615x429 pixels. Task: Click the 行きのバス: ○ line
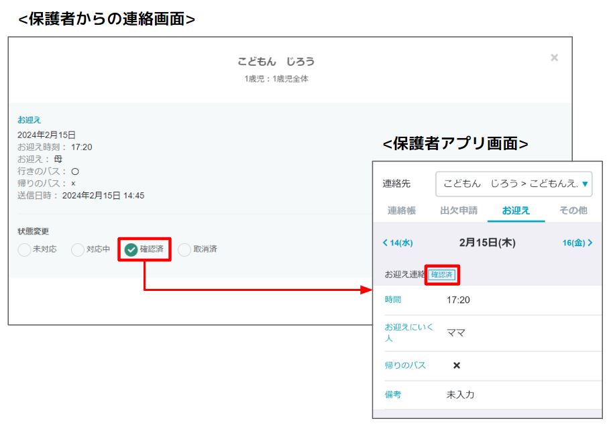(x=48, y=172)
